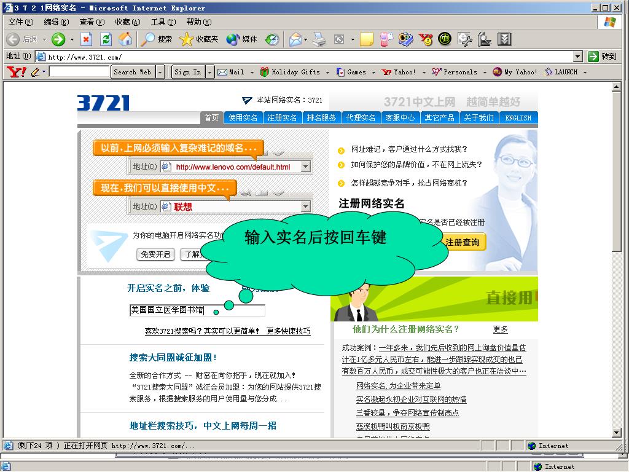
Task: Open the 查看 menu
Action: [92, 22]
